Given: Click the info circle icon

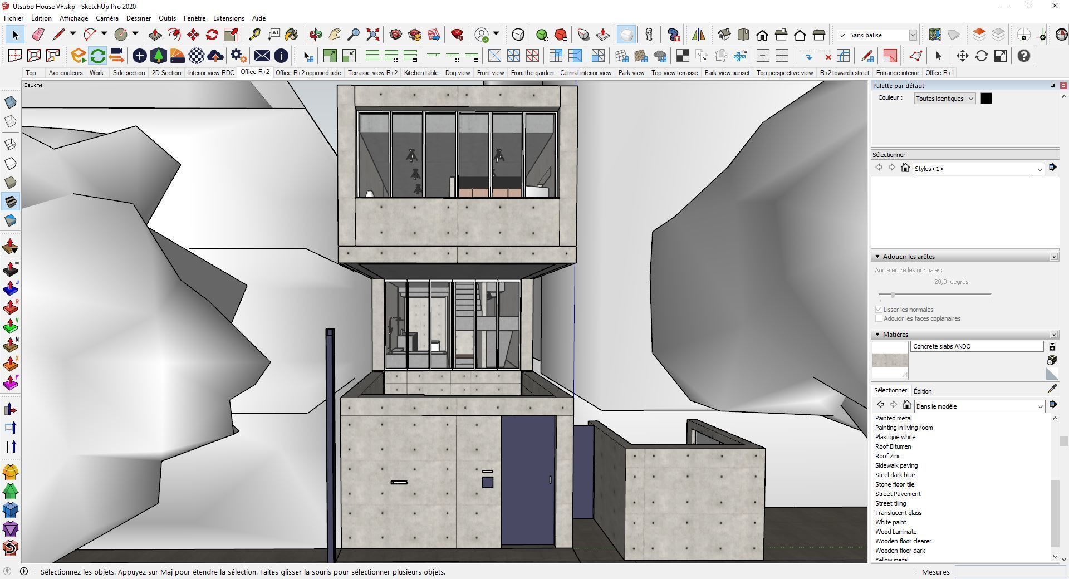Looking at the screenshot, I should click(x=281, y=56).
